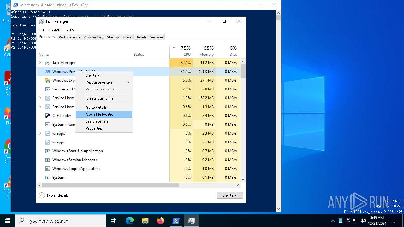
Task: Sort by the Status column header
Action: point(151,52)
